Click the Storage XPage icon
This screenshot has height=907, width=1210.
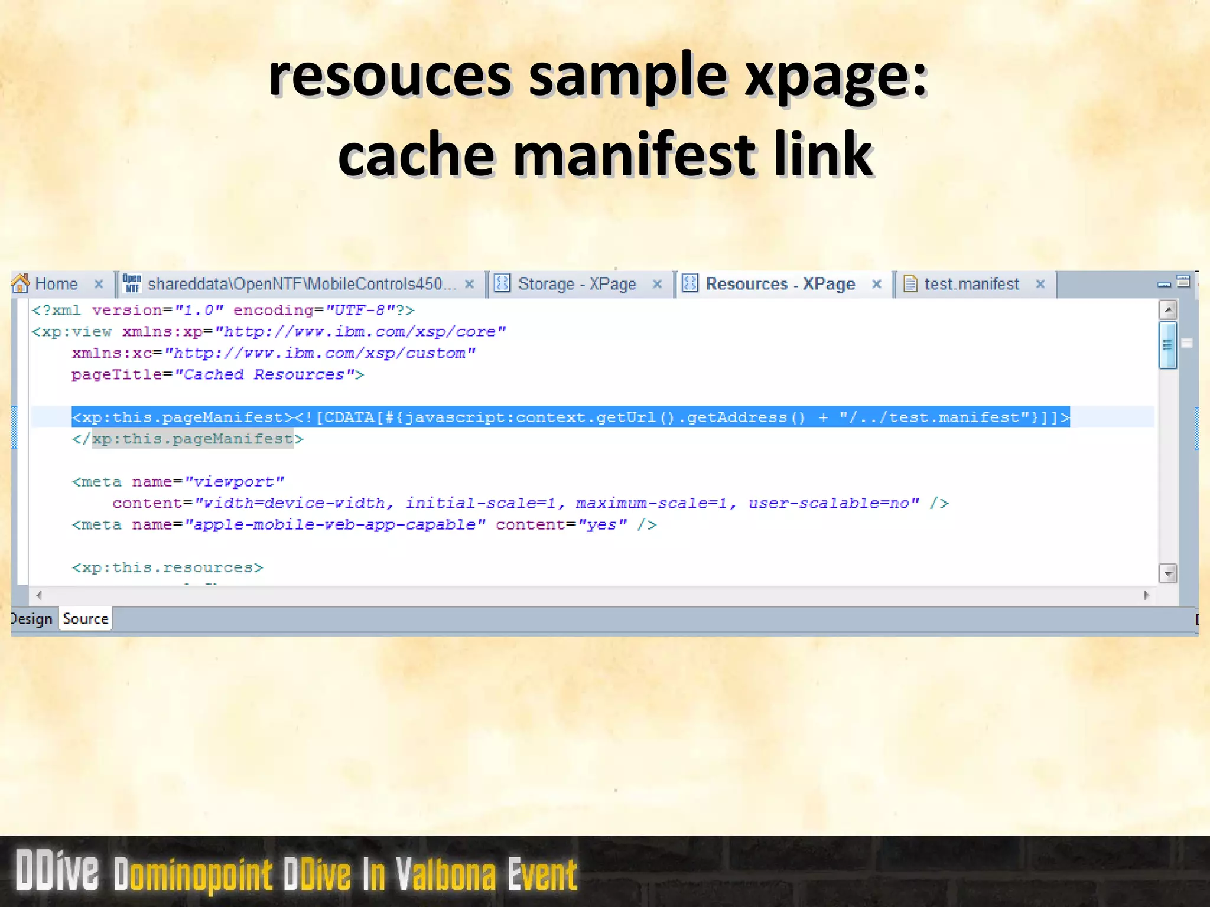click(502, 283)
